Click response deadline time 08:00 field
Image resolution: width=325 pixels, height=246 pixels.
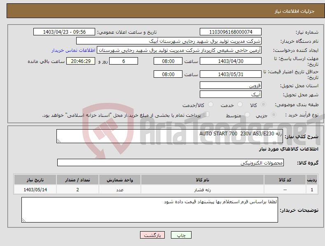[168, 61]
